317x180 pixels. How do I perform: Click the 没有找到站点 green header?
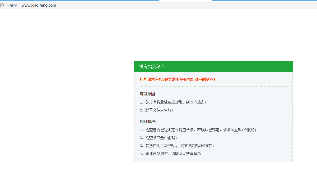(x=213, y=66)
